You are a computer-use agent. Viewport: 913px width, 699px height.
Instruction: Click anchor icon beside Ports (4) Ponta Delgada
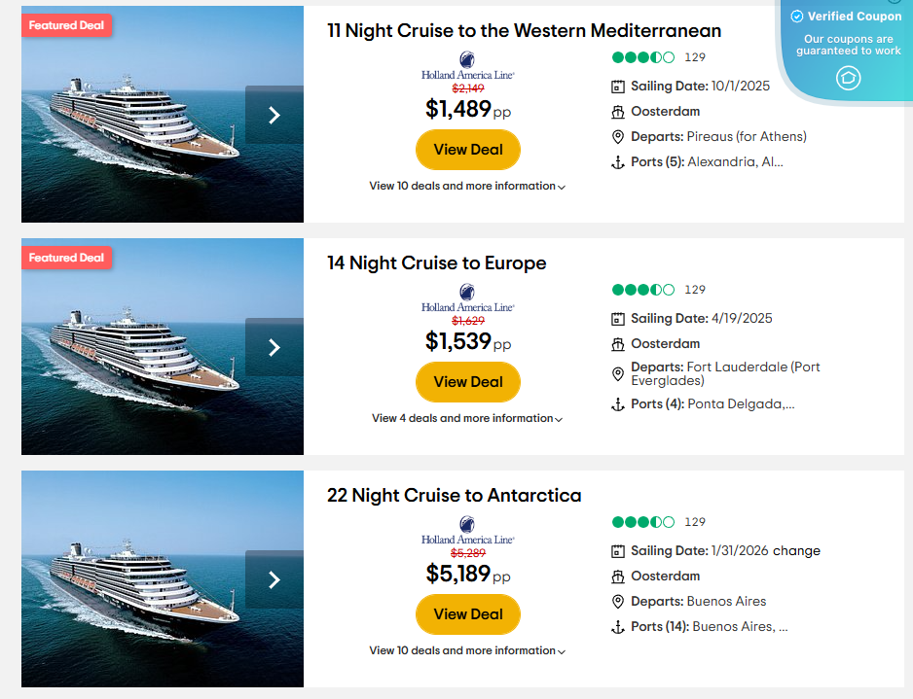click(x=617, y=404)
